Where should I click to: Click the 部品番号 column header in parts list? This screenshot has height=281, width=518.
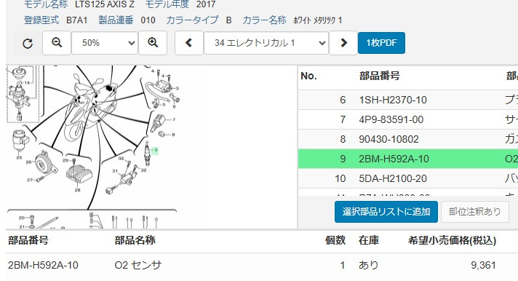click(380, 76)
